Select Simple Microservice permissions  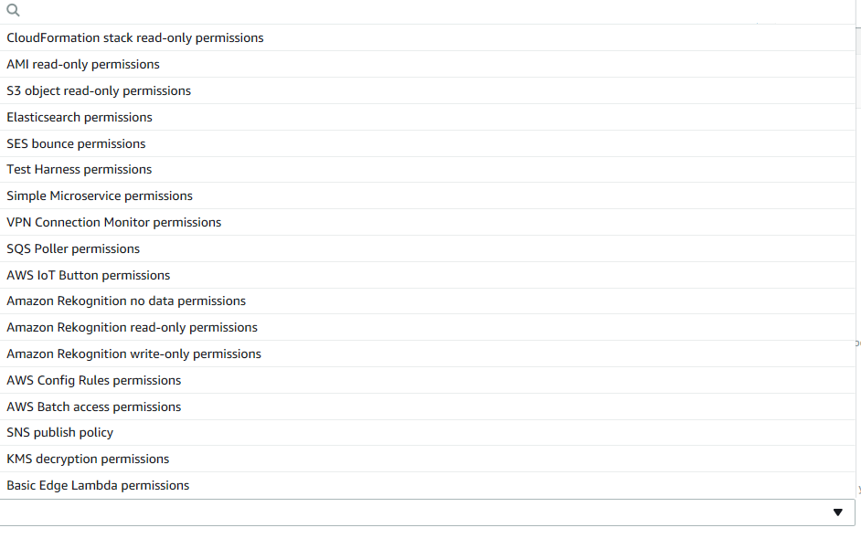point(100,196)
